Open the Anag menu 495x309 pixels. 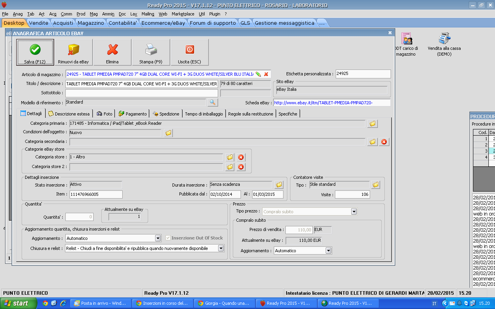18,14
